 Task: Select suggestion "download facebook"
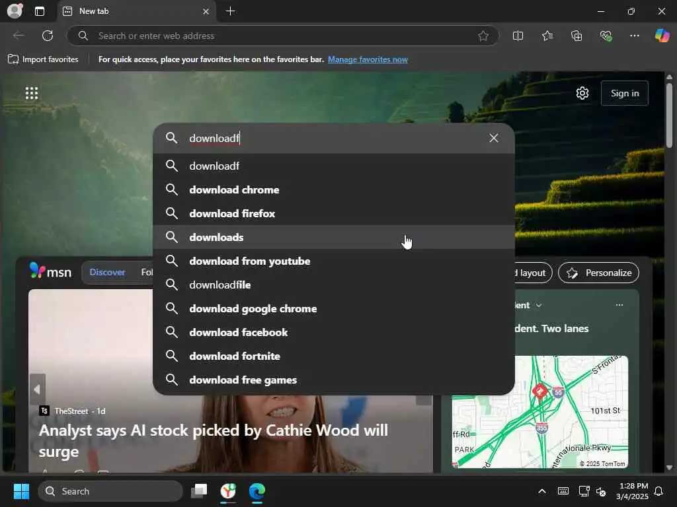[334, 333]
